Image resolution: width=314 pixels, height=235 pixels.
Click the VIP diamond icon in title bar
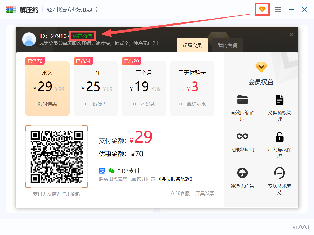coord(262,9)
